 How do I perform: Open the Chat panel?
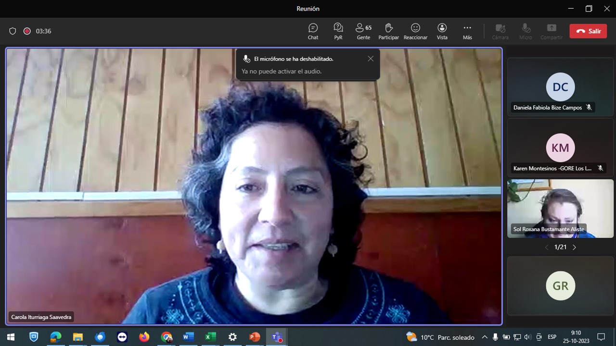click(313, 31)
